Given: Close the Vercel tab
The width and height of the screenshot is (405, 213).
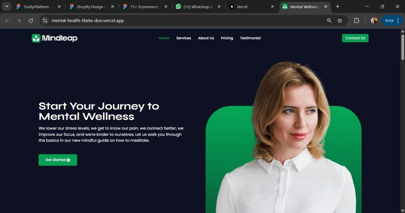Looking at the screenshot, I should point(272,7).
